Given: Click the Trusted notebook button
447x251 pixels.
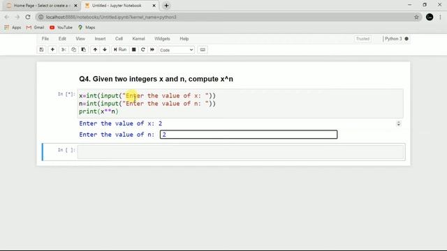Looking at the screenshot, I should click(362, 39).
